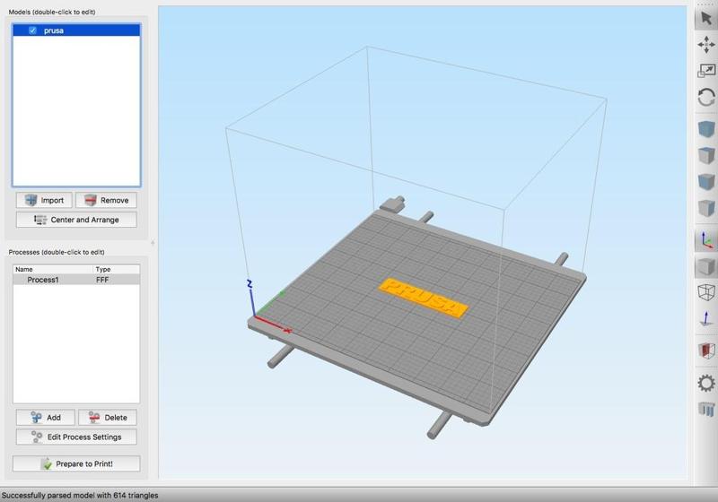Screen dimensions: 718x502
Task: Click the Import button
Action: click(44, 200)
